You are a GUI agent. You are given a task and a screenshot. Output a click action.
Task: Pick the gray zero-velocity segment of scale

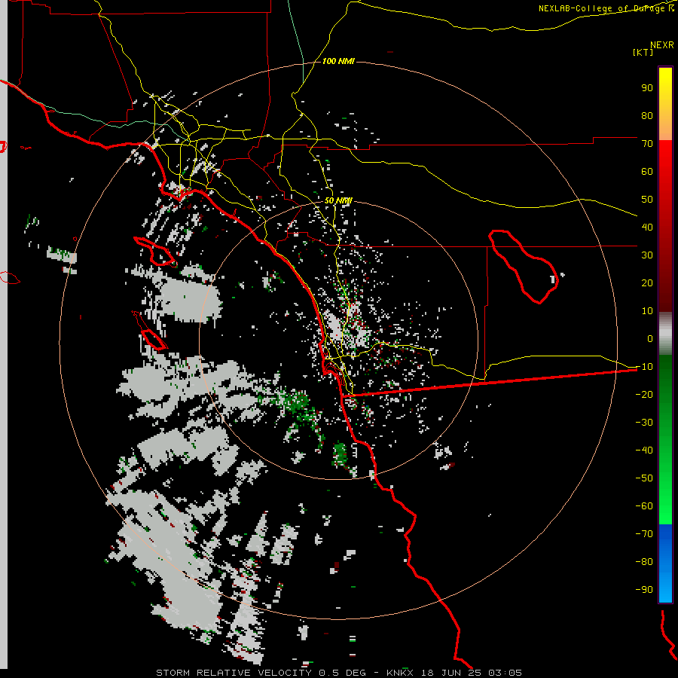665,334
